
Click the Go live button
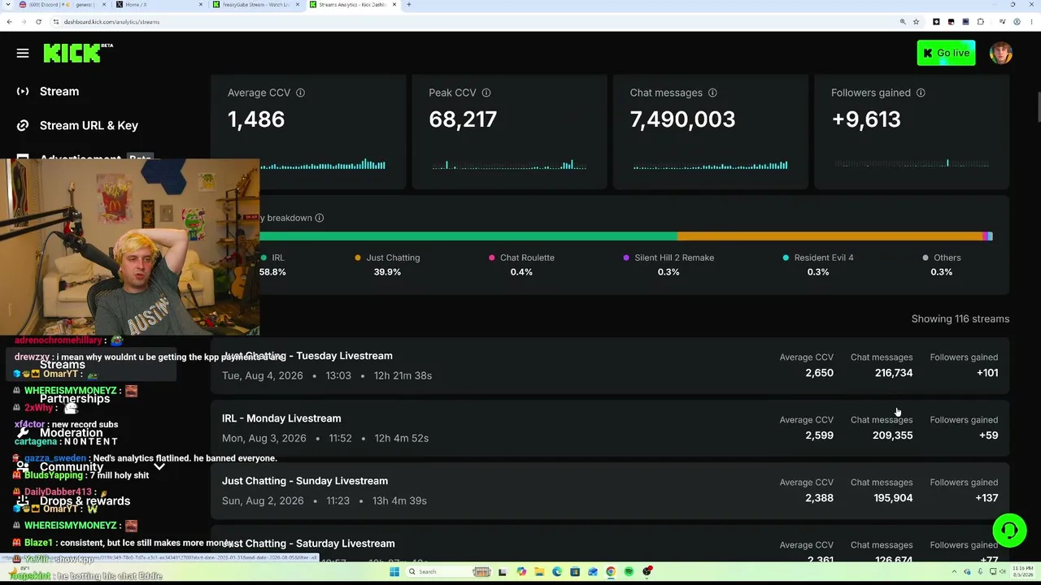coord(946,53)
